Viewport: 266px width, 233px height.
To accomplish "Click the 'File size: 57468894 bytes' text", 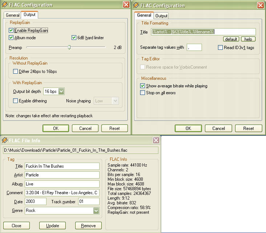I will (x=129, y=189).
